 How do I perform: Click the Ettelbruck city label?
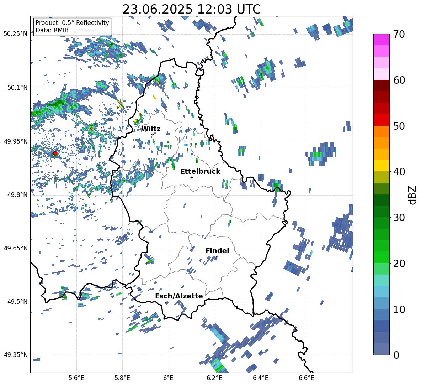(200, 172)
